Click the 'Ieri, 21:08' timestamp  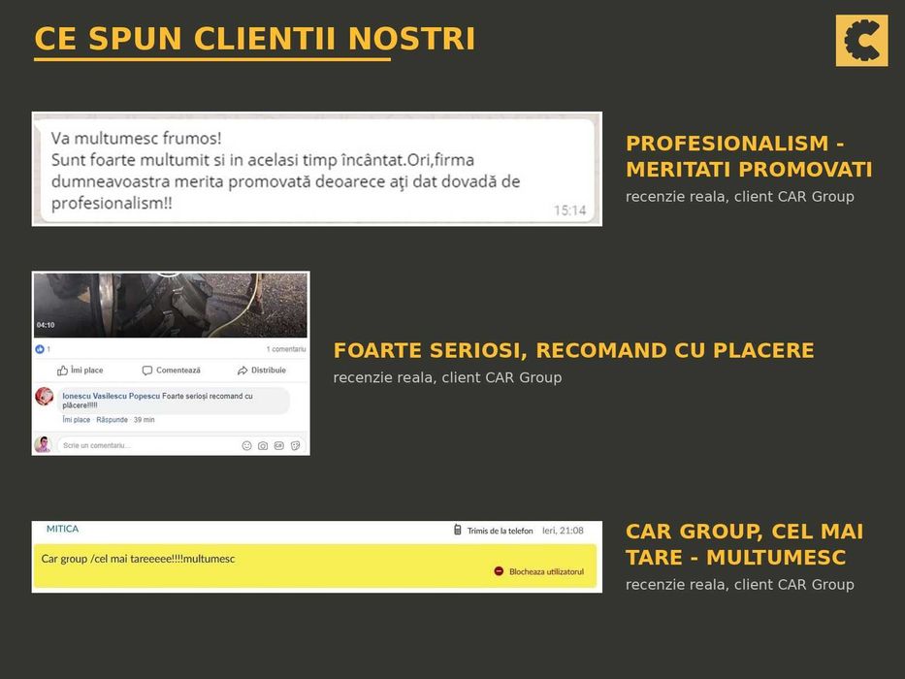(563, 530)
